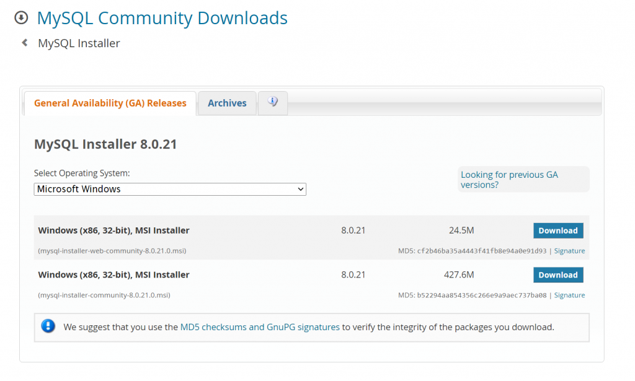Click the MSI Installer title above web-community filename
The image size is (635, 381).
pos(114,230)
